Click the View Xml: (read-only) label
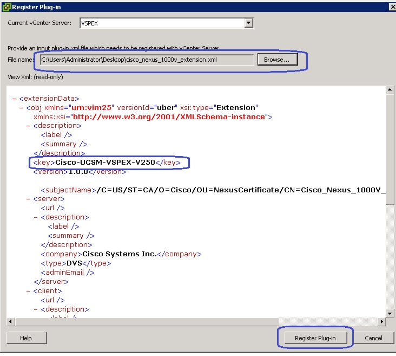The width and height of the screenshot is (396, 356). [35, 77]
